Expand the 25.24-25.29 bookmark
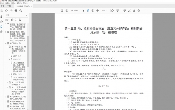 tap(9, 74)
